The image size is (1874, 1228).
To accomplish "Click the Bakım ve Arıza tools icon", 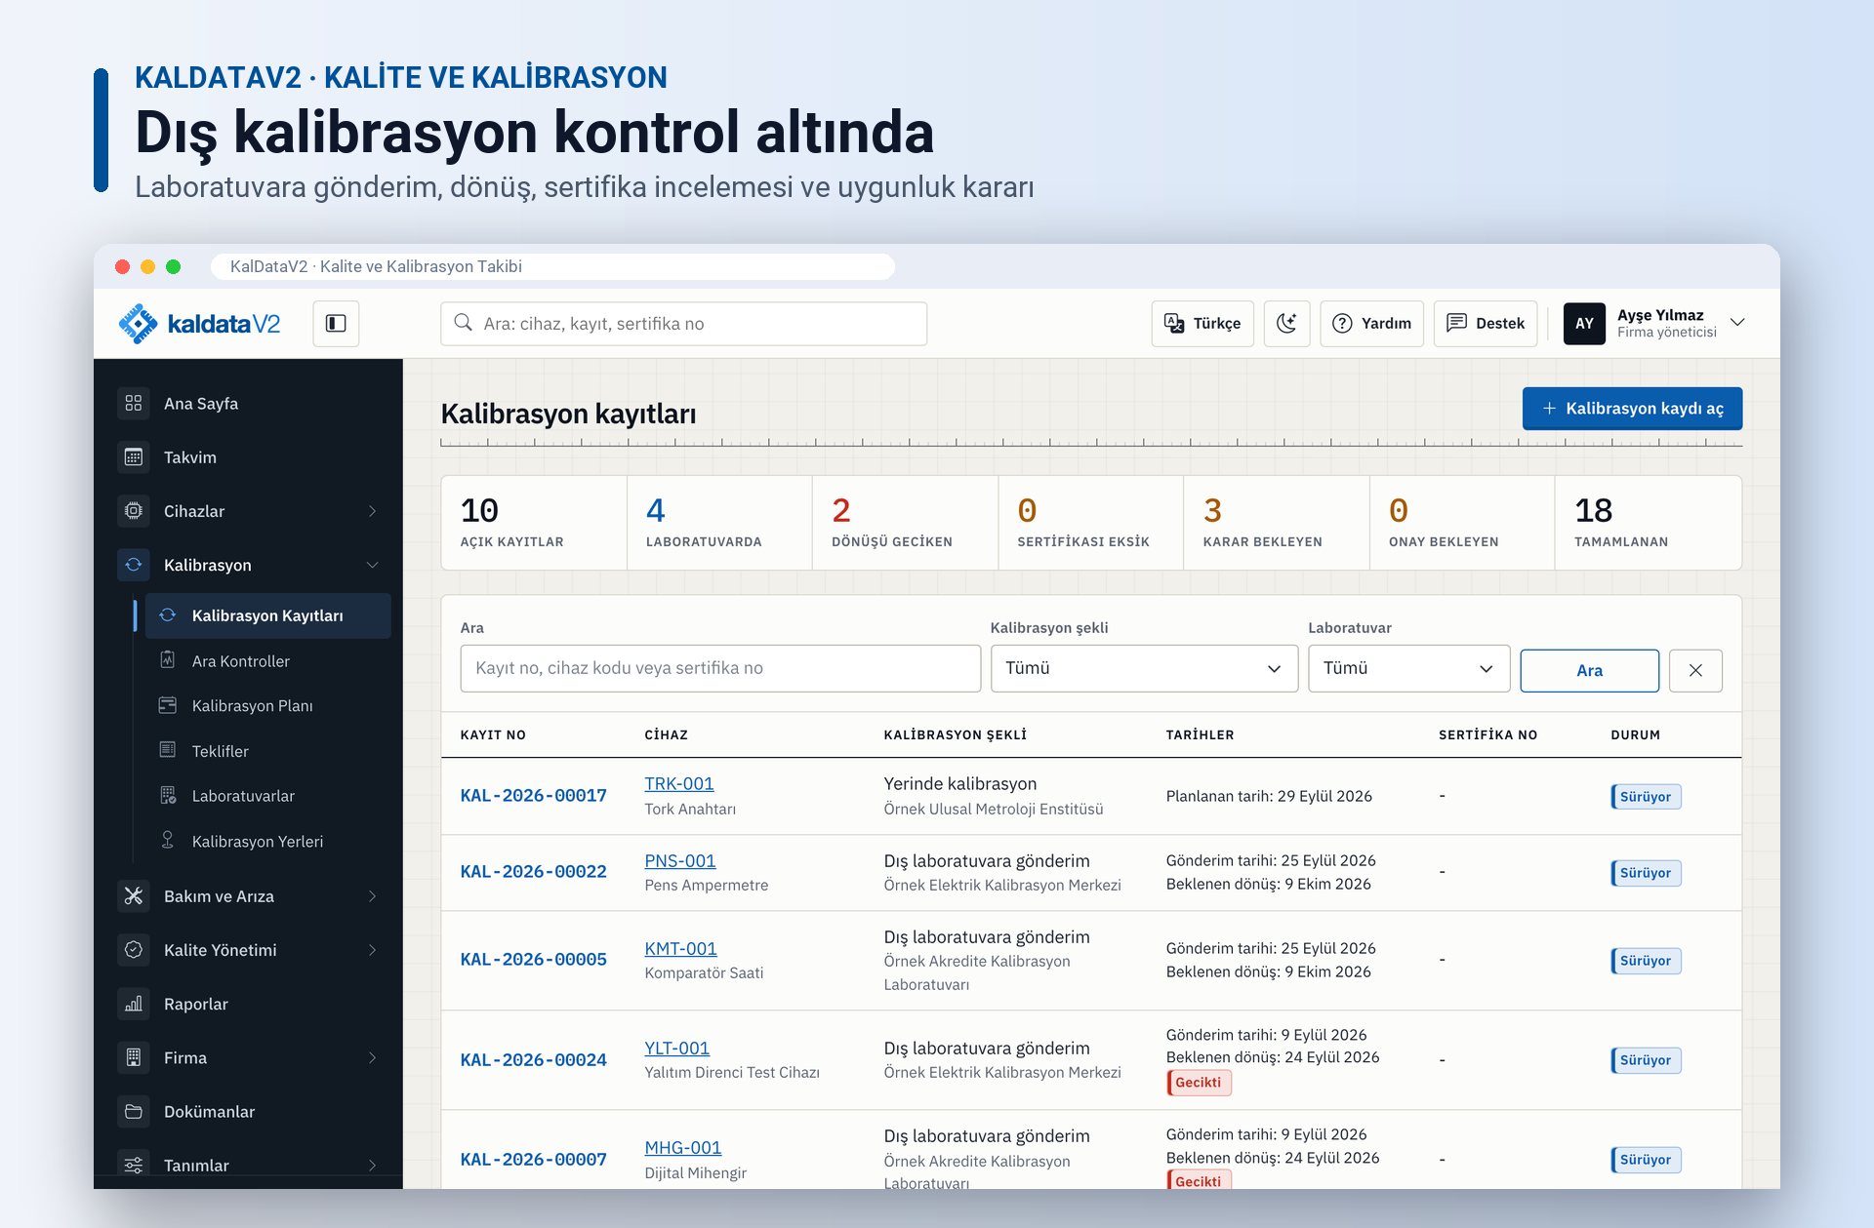I will point(134,895).
